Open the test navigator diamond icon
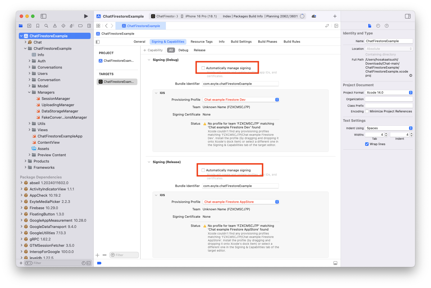 tap(63, 26)
